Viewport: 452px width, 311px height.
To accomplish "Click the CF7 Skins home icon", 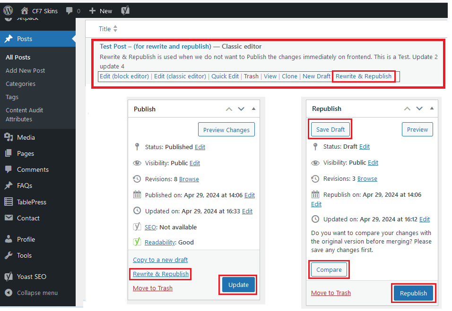I will pos(25,10).
